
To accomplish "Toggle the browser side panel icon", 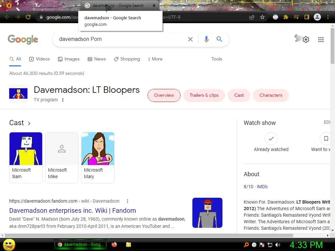I will point(307,17).
